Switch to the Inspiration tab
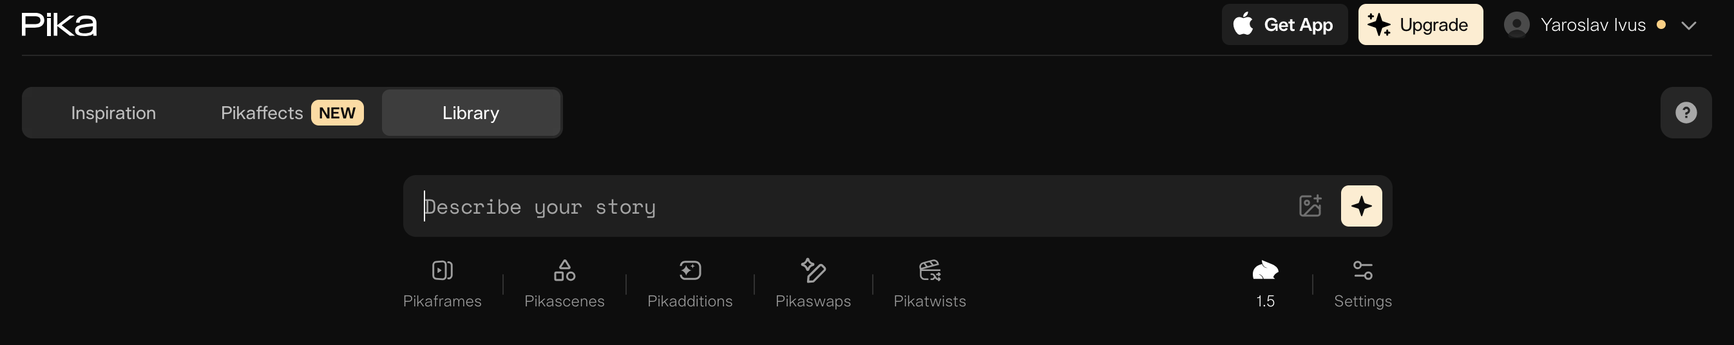 click(113, 113)
